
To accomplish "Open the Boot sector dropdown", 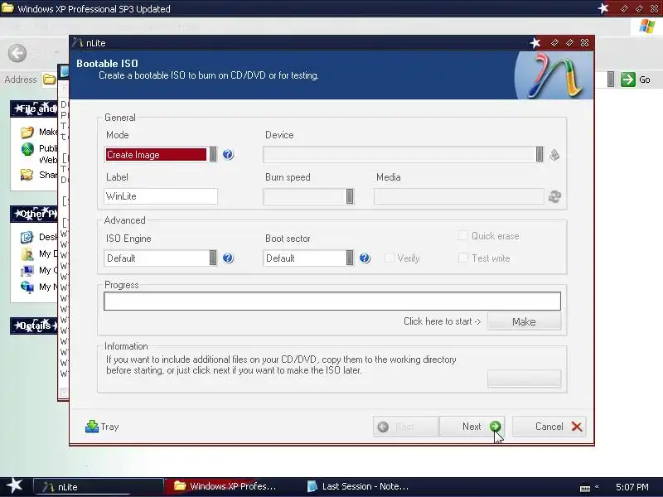I will pyautogui.click(x=308, y=258).
